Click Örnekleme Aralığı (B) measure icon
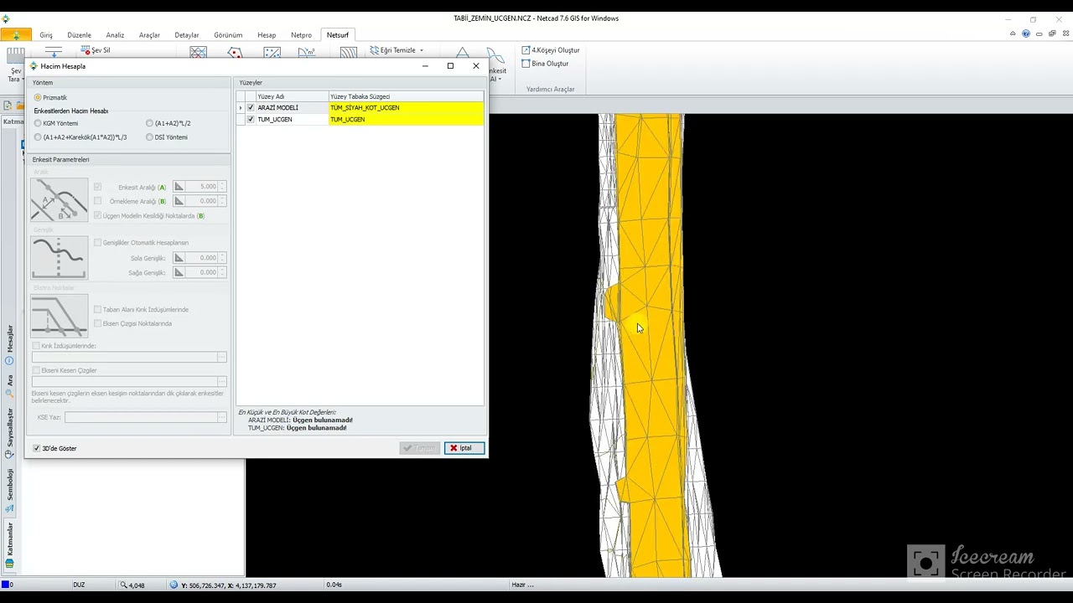Viewport: 1073px width, 603px height. [x=179, y=201]
